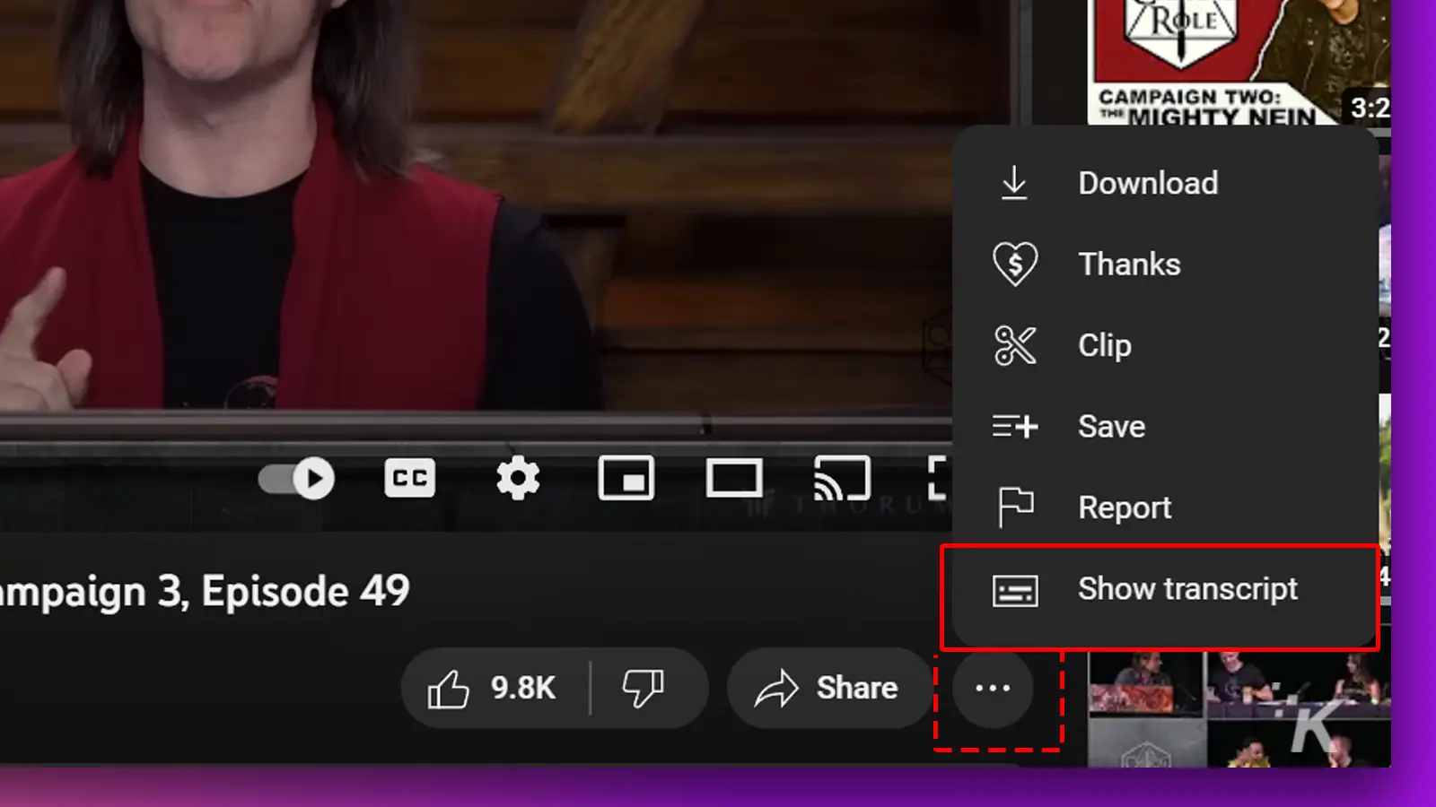This screenshot has height=807, width=1436.
Task: Cast video to a TV
Action: tap(842, 478)
